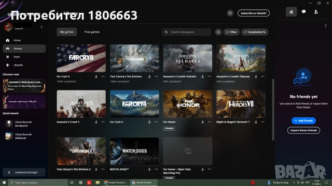Screen dimensions: 332x186
Task: Open the Summer sale promo banner
Action: (24, 101)
